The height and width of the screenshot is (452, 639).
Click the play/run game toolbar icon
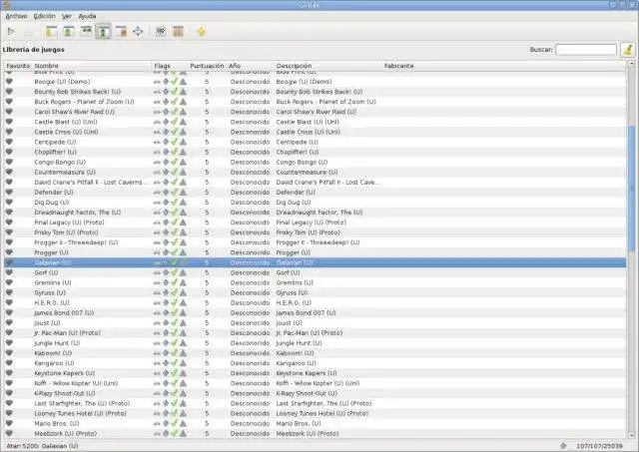pos(11,31)
